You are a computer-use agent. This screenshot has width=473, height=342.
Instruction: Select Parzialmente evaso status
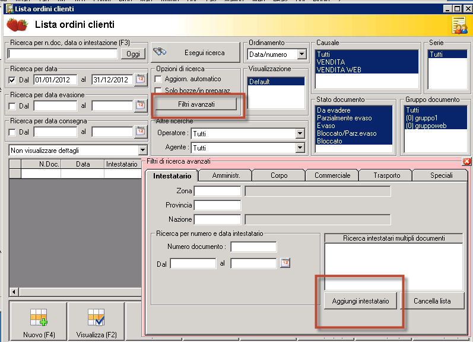tap(354, 118)
